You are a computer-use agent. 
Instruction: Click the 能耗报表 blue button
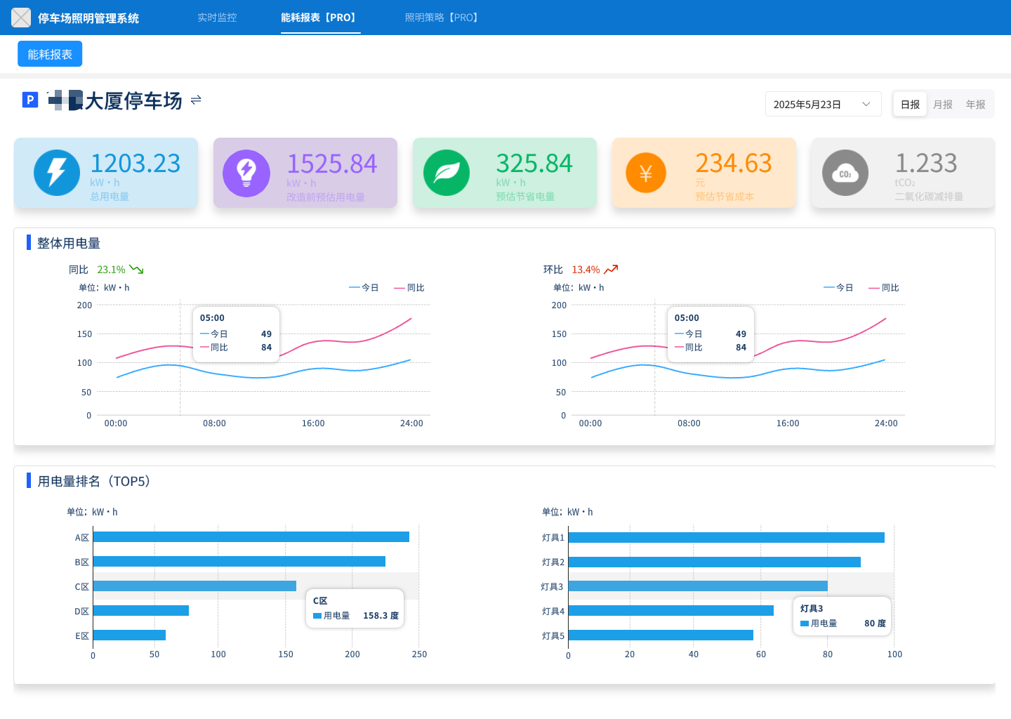click(x=50, y=54)
